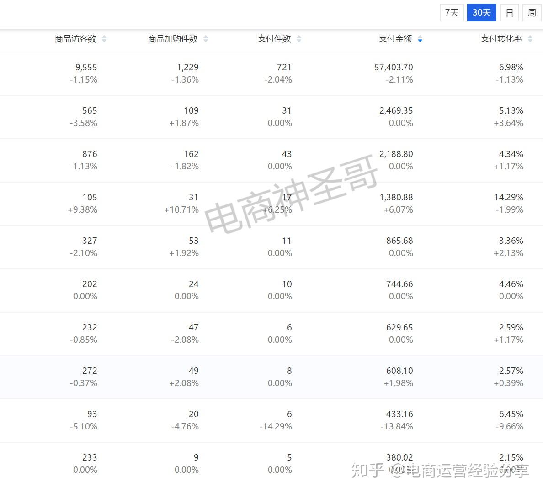
Task: Select visitor count value 272
Action: (90, 371)
